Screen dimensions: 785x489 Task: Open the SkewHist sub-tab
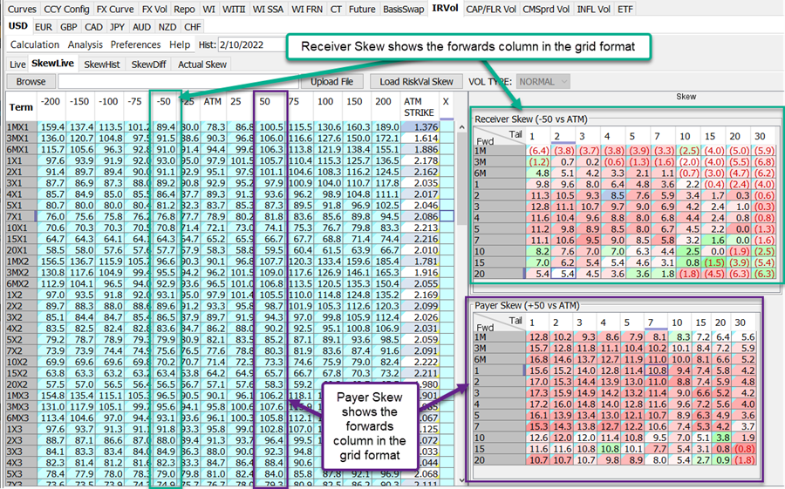click(x=102, y=65)
